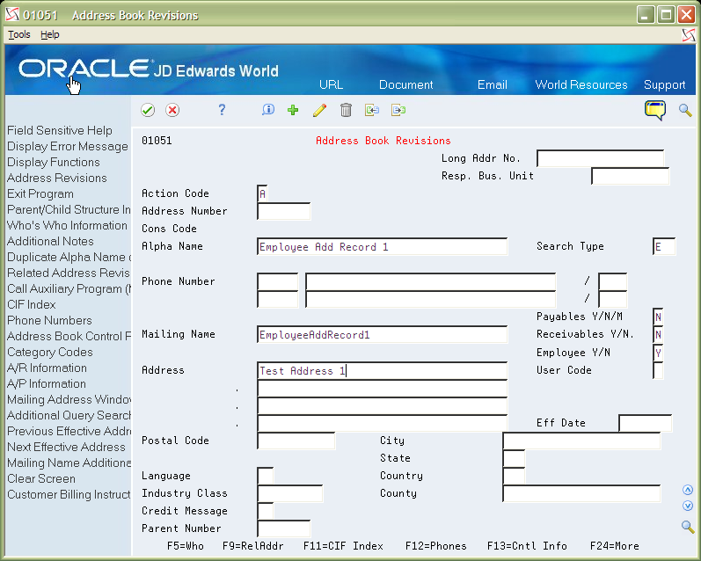Click CIF Index in the sidebar
This screenshot has width=701, height=561.
pyautogui.click(x=32, y=304)
